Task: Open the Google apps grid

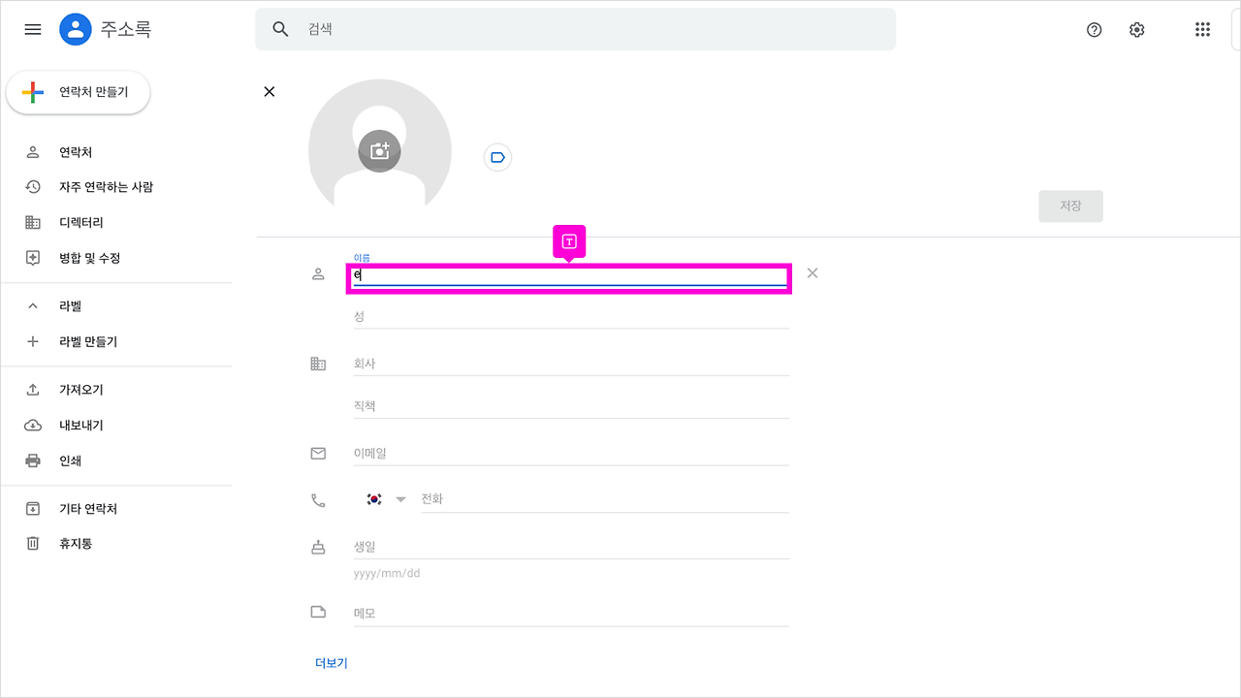Action: click(1202, 29)
